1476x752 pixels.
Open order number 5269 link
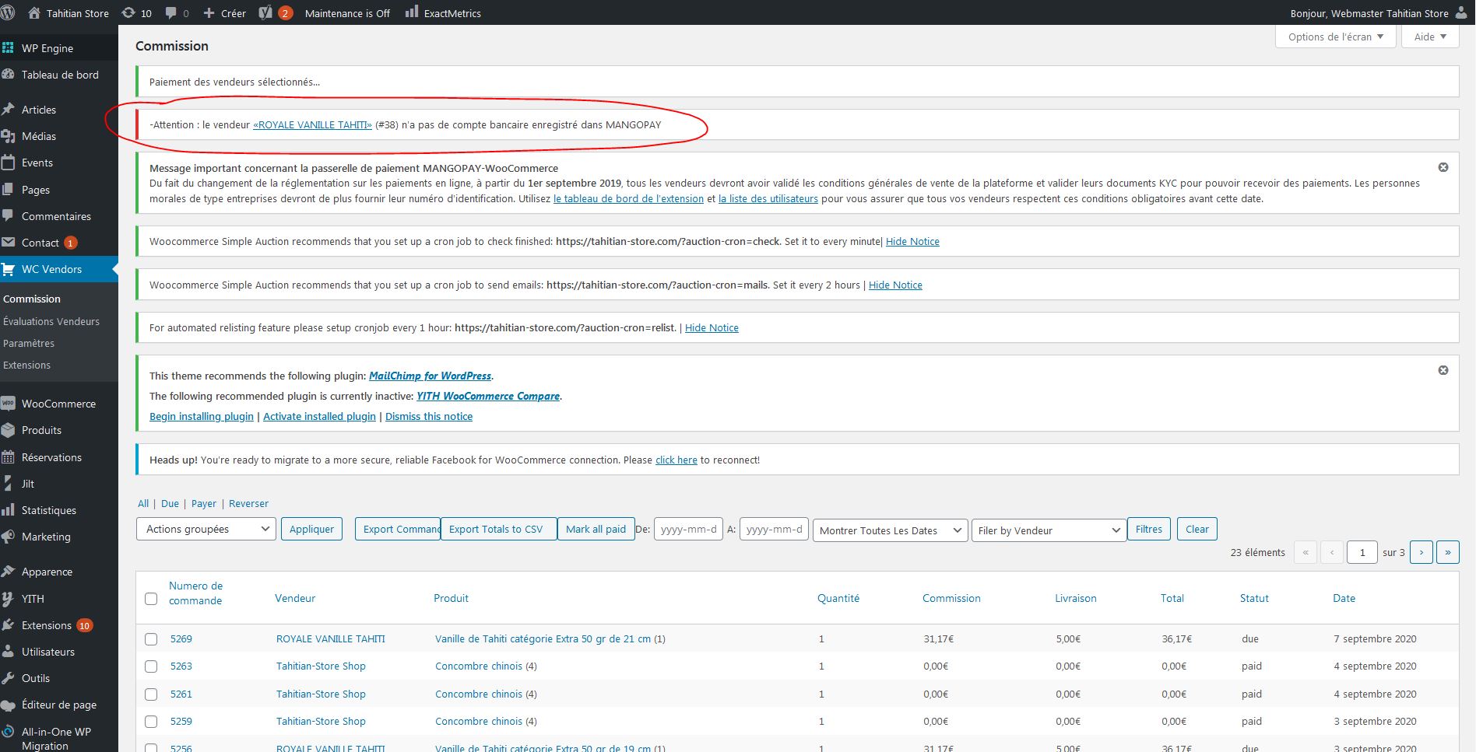coord(181,638)
